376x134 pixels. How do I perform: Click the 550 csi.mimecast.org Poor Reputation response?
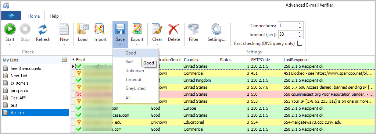coord(329,94)
